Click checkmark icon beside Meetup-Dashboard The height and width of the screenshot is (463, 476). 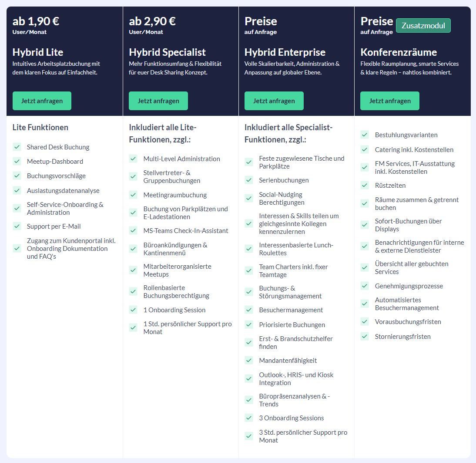coord(17,161)
